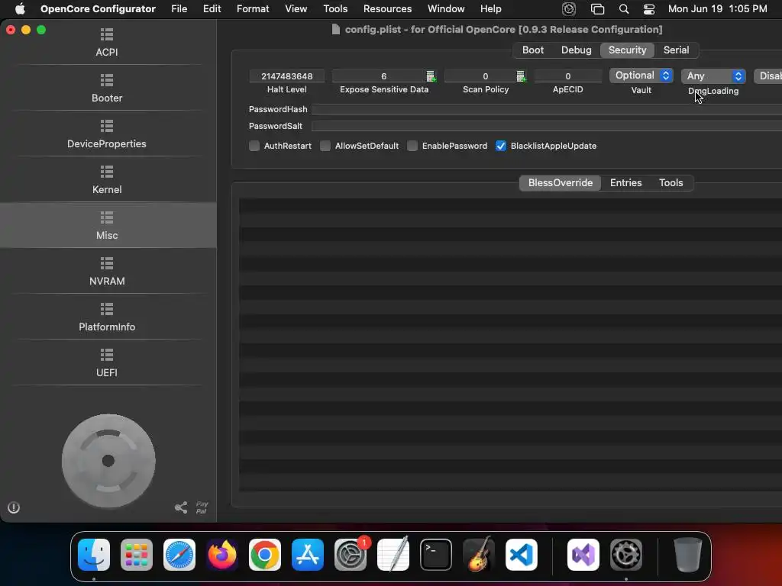
Task: Open the NVRAM section
Action: 107,272
